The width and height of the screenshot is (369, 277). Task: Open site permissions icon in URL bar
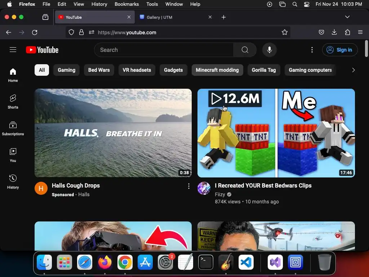pyautogui.click(x=92, y=32)
